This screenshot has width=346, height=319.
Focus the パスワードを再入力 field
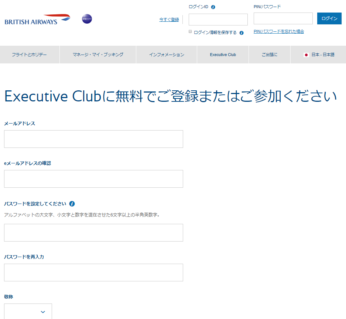point(93,273)
